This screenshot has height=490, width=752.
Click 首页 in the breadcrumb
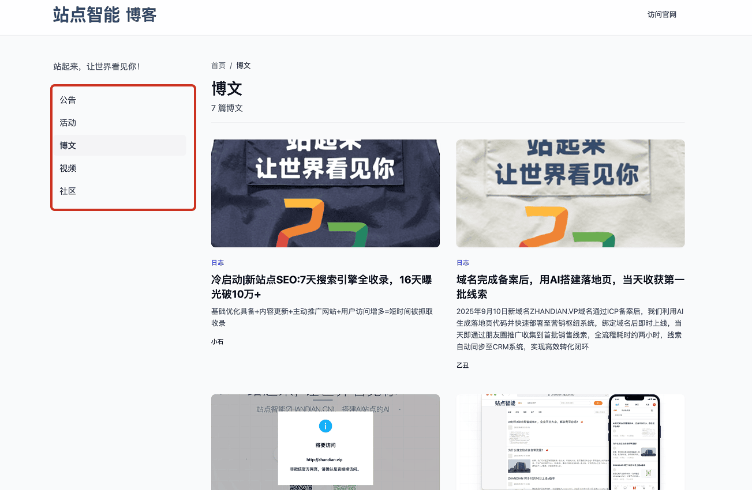coord(218,66)
